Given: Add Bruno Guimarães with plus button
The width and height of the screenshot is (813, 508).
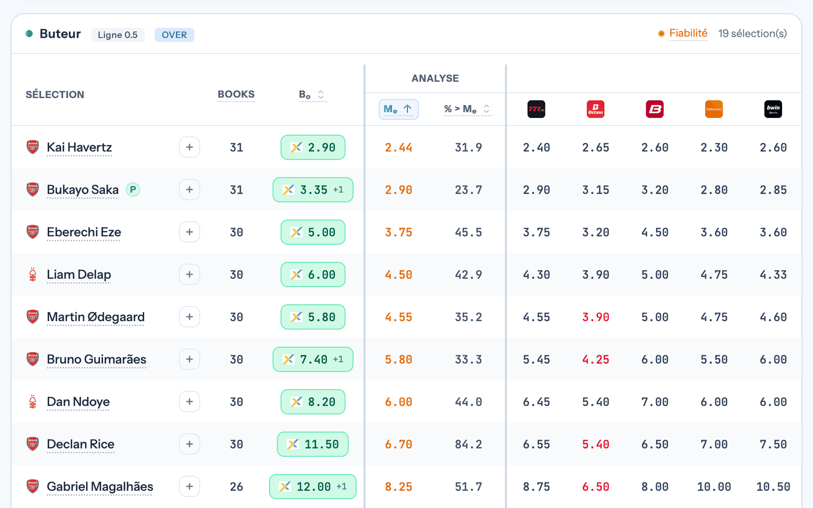Looking at the screenshot, I should [x=190, y=359].
